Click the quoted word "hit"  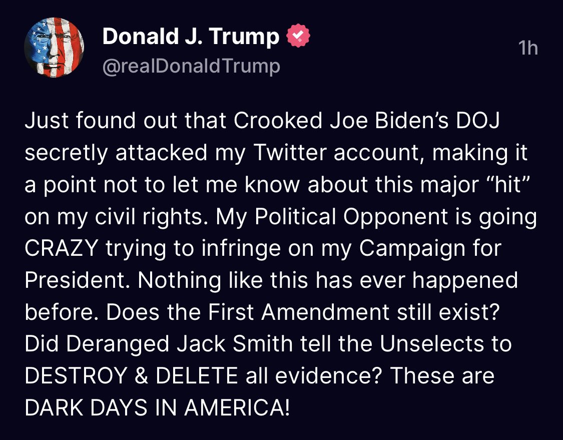click(x=507, y=184)
